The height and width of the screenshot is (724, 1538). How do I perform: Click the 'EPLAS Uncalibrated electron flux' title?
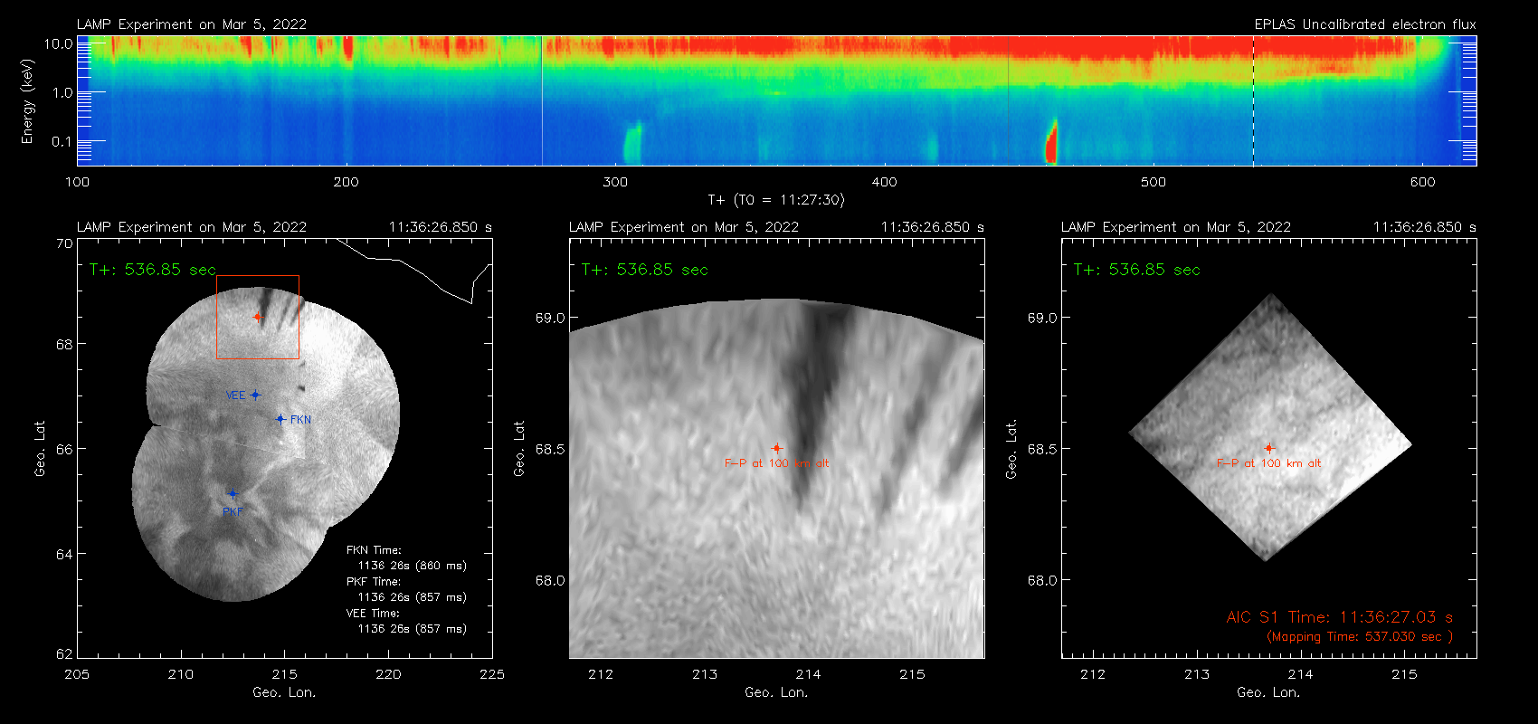[1365, 24]
